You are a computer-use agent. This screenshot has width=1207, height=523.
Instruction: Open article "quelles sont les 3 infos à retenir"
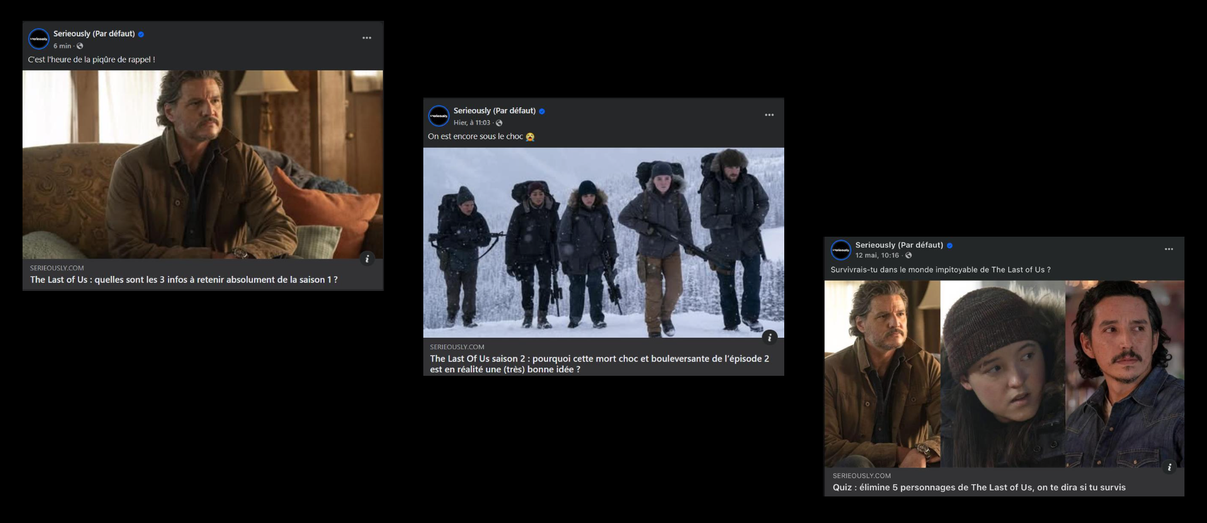(184, 280)
